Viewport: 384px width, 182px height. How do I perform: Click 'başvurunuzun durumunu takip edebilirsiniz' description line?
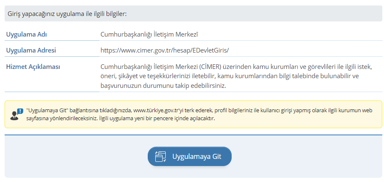click(x=163, y=85)
